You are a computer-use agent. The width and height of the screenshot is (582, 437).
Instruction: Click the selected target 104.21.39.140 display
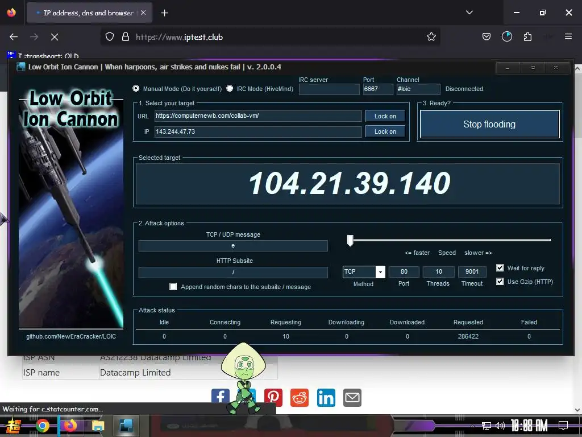[348, 184]
